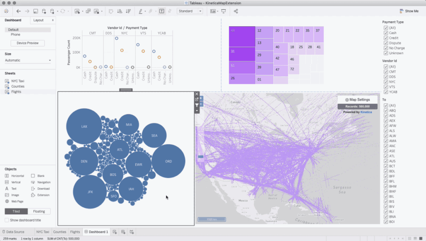Click the highlight pen icon
Image resolution: width=426 pixels, height=241 pixels.
click(141, 11)
